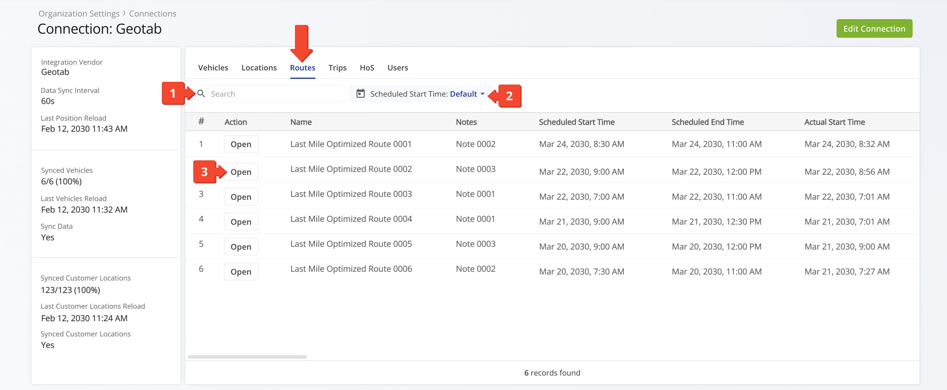Show the Users tab
The height and width of the screenshot is (390, 947).
point(398,68)
